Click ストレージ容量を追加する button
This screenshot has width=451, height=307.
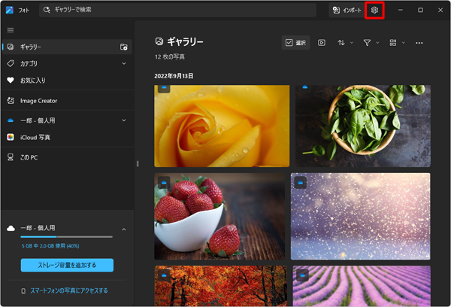pyautogui.click(x=67, y=265)
